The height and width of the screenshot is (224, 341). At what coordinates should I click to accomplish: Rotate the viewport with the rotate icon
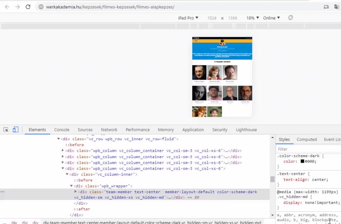pyautogui.click(x=291, y=18)
